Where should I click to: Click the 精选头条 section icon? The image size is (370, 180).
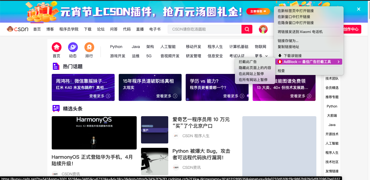pyautogui.click(x=56, y=108)
